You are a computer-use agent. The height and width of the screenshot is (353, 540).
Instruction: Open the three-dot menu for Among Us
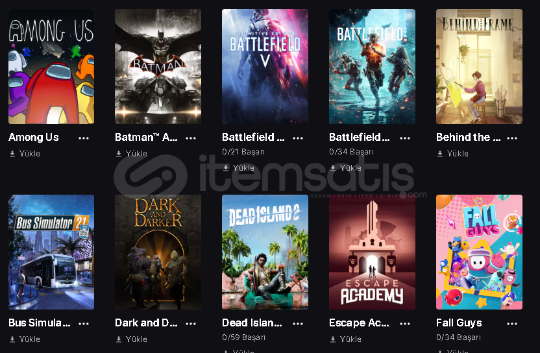(84, 138)
